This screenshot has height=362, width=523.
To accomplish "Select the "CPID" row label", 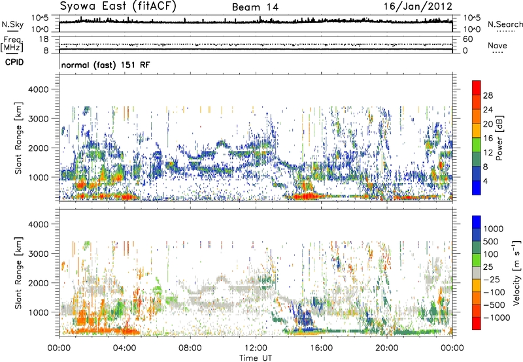I will pyautogui.click(x=14, y=62).
